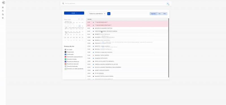Toggle the Confirmada status checkbox

tap(66, 54)
